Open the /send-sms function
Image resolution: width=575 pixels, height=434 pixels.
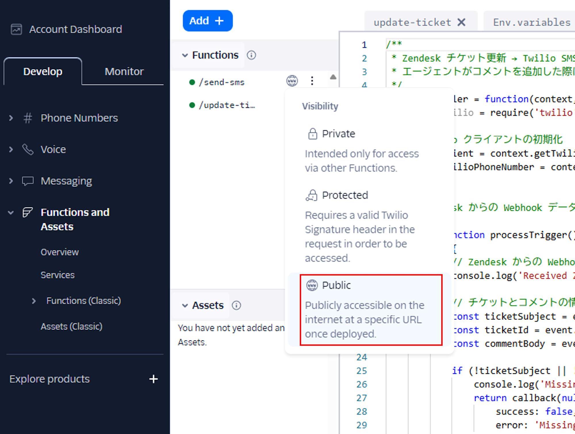point(221,82)
